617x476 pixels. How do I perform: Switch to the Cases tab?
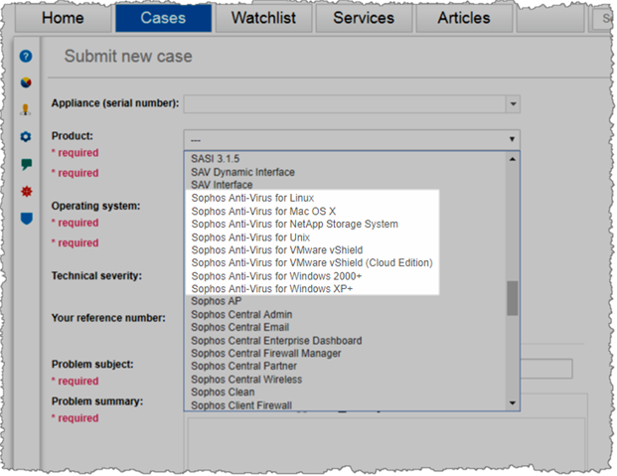click(x=163, y=18)
